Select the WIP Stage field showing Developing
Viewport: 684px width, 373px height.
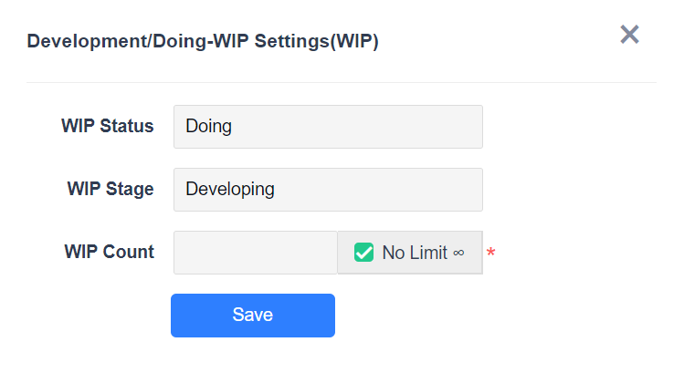point(327,190)
